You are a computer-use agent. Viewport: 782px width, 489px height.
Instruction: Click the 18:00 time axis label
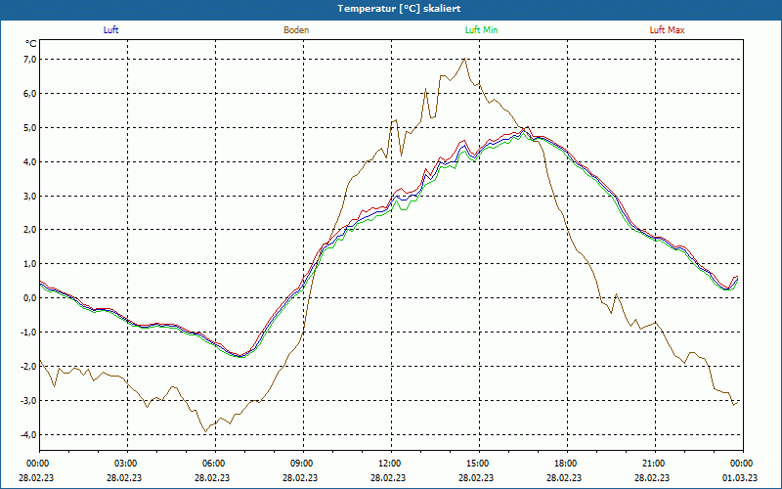coord(564,464)
